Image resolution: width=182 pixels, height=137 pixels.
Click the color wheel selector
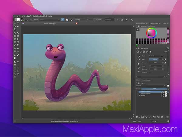pyautogui.click(x=152, y=33)
